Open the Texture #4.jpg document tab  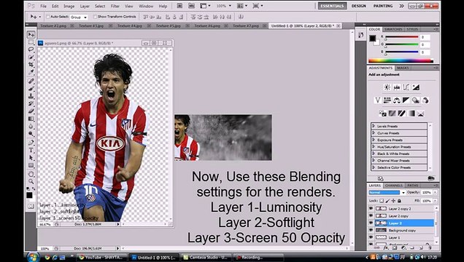(x=130, y=26)
